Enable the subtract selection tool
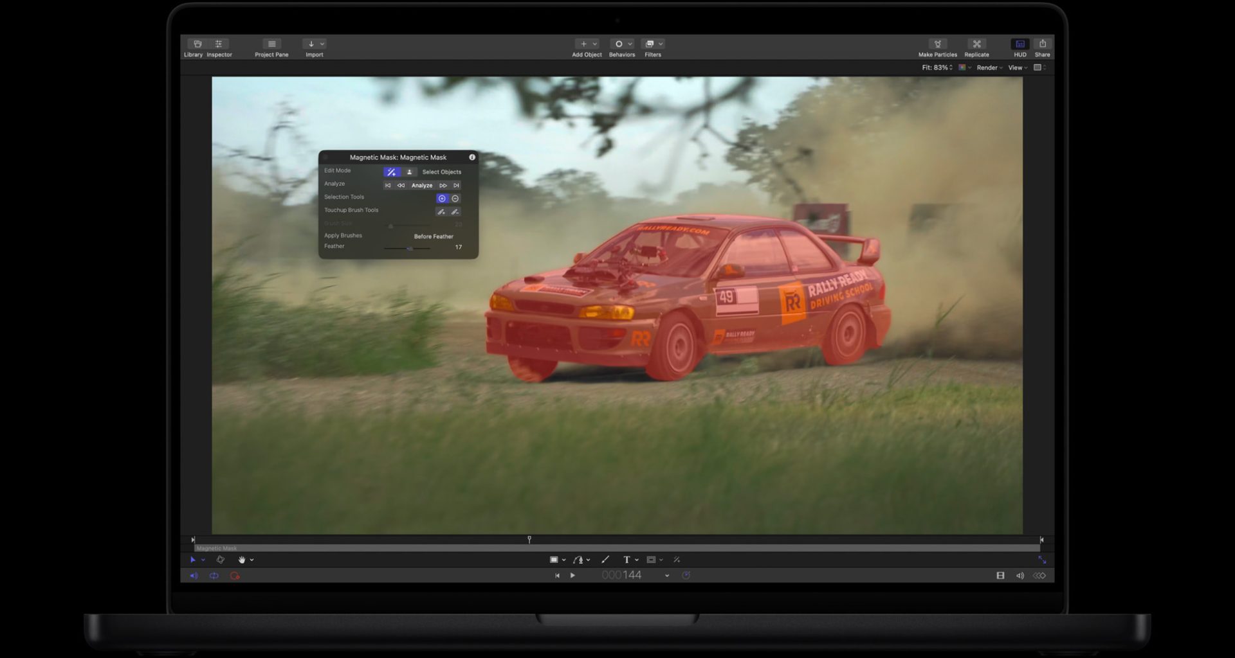The height and width of the screenshot is (658, 1235). point(455,199)
